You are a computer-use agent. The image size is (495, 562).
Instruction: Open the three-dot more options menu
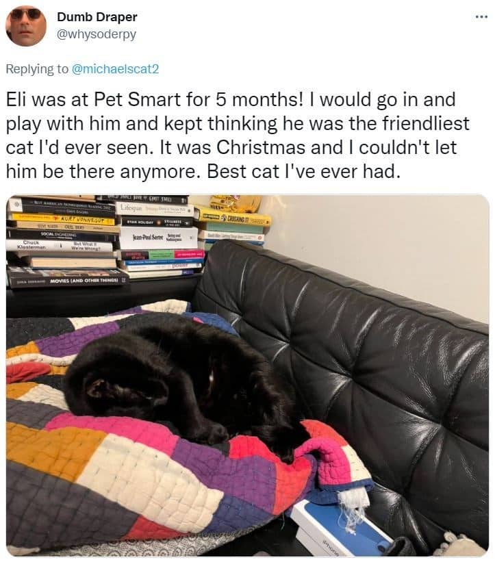[x=481, y=16]
